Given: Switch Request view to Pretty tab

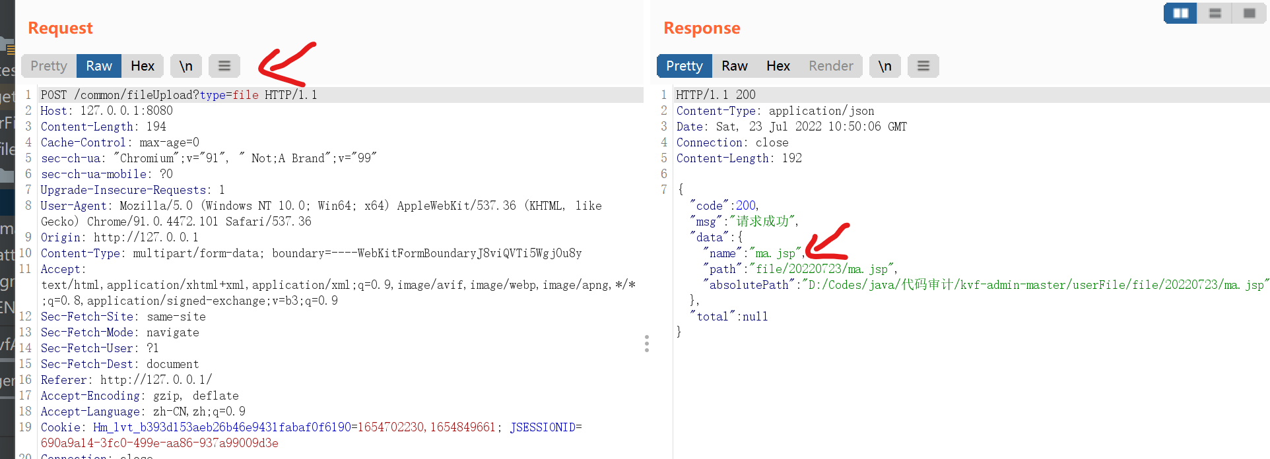Looking at the screenshot, I should pos(49,66).
